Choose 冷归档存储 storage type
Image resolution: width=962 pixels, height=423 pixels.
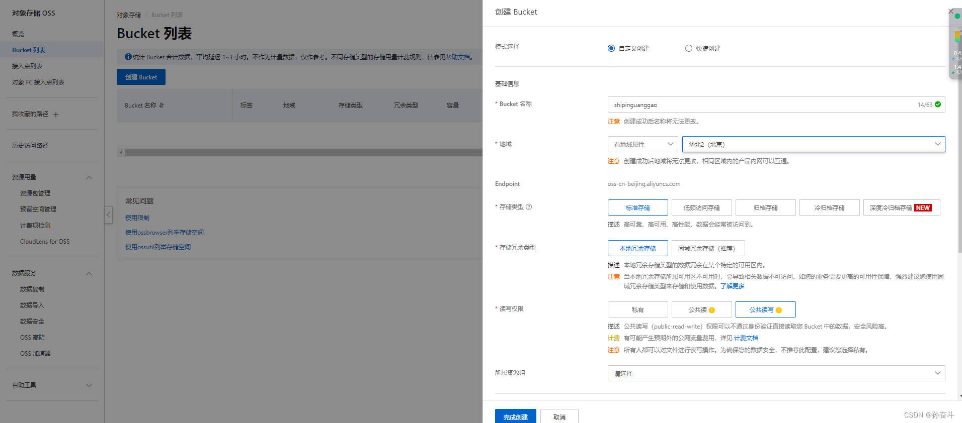pyautogui.click(x=830, y=207)
